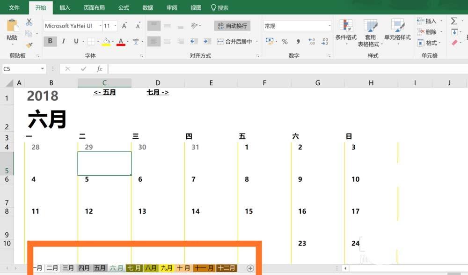Image resolution: width=468 pixels, height=275 pixels.
Task: Add a new sheet with the plus button
Action: tap(250, 268)
